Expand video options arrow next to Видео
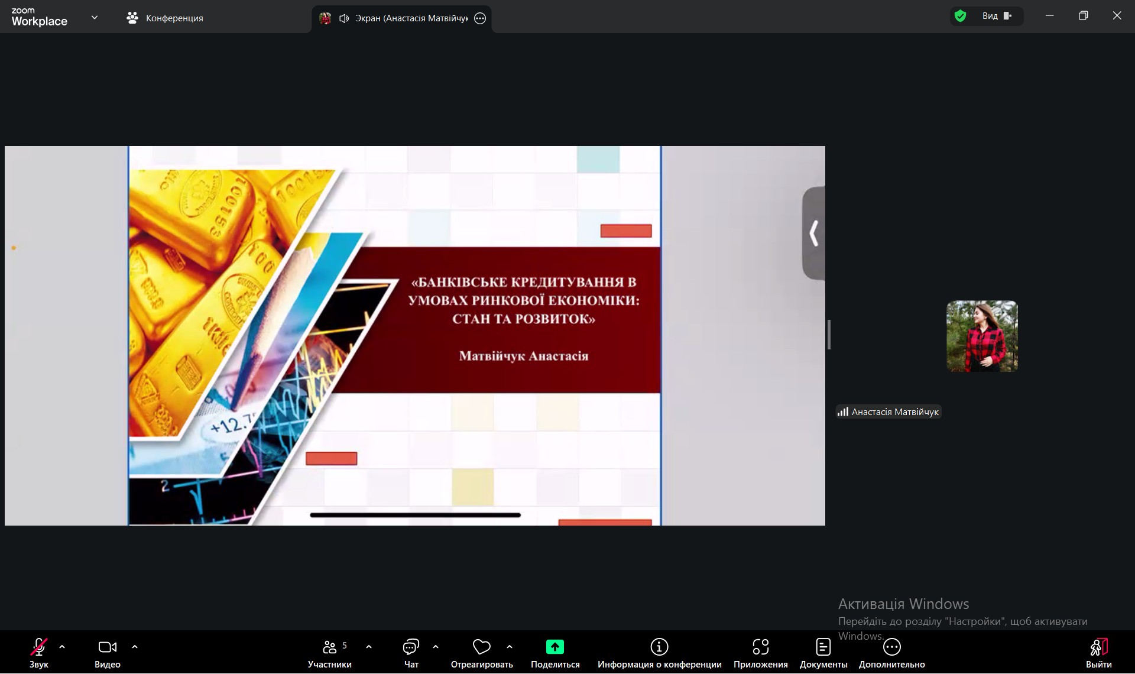 [135, 647]
